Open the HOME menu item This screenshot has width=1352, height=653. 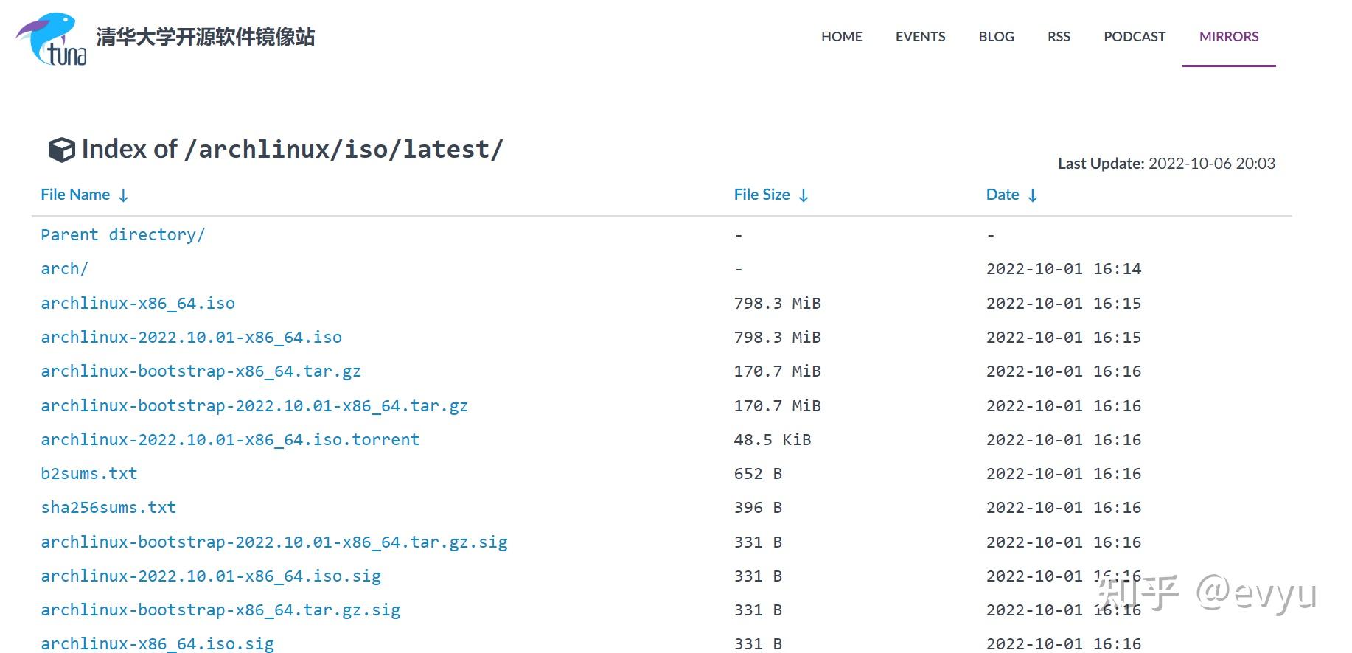tap(841, 37)
